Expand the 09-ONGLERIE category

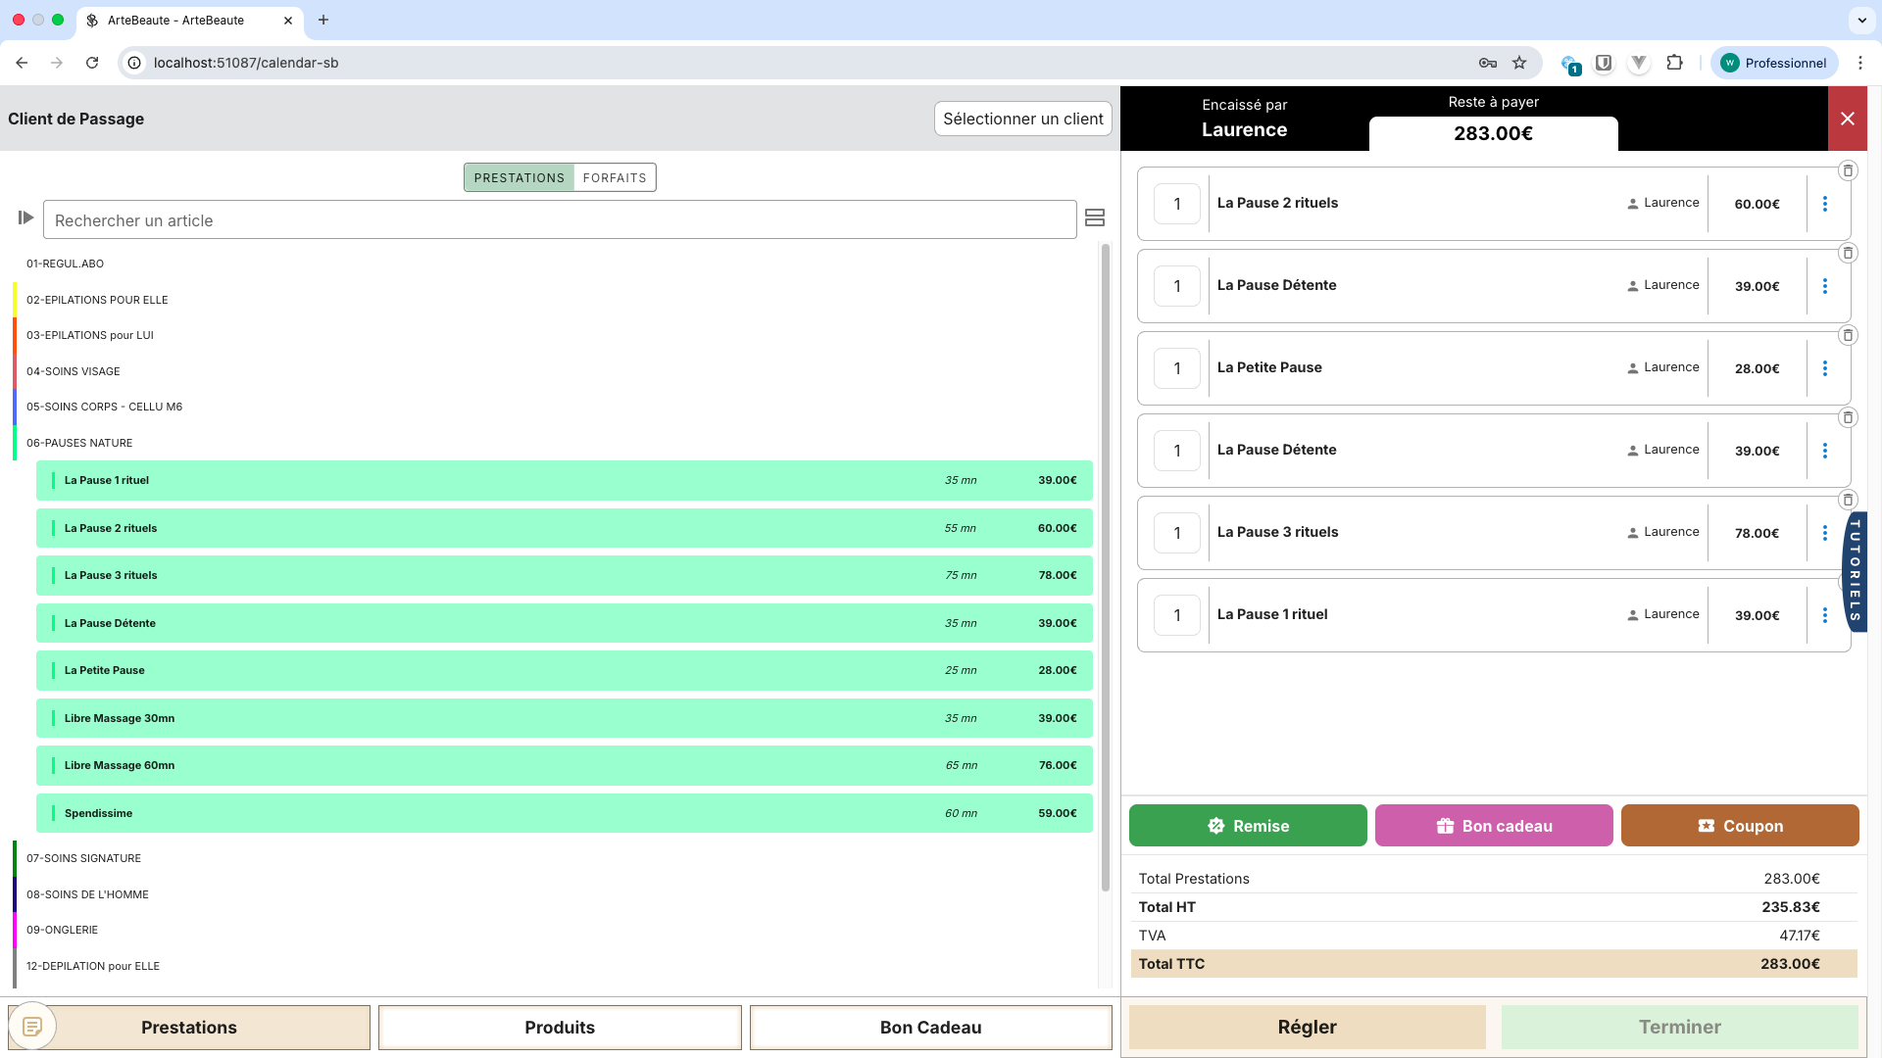[62, 930]
